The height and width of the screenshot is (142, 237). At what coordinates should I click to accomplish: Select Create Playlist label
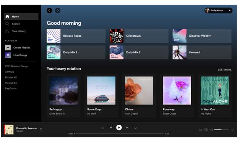[22, 48]
